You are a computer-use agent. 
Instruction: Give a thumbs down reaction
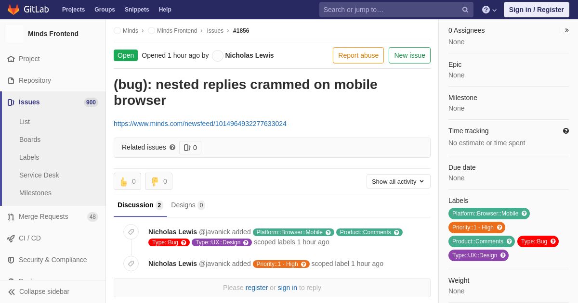coord(158,181)
